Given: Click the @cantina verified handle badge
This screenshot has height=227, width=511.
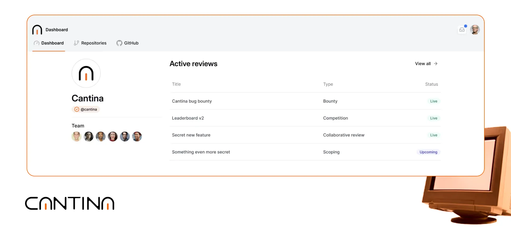Looking at the screenshot, I should coord(86,109).
